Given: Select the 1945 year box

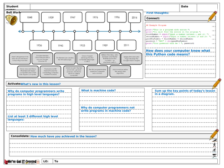Looking at the screenshot, I should tap(60, 45).
